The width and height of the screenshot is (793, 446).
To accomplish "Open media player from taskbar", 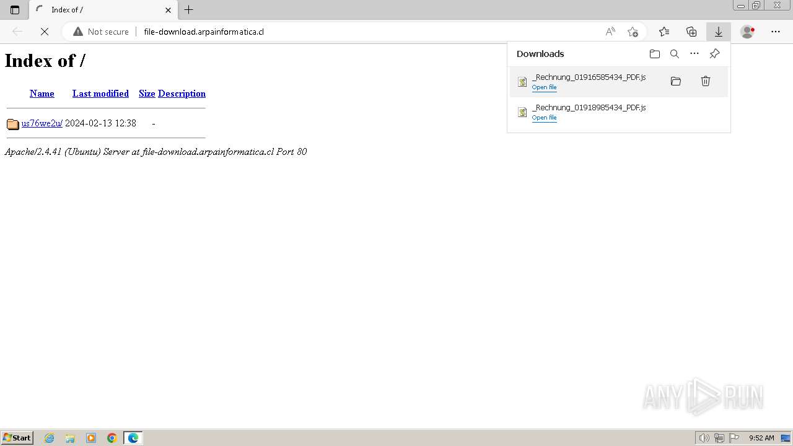I will pos(91,438).
